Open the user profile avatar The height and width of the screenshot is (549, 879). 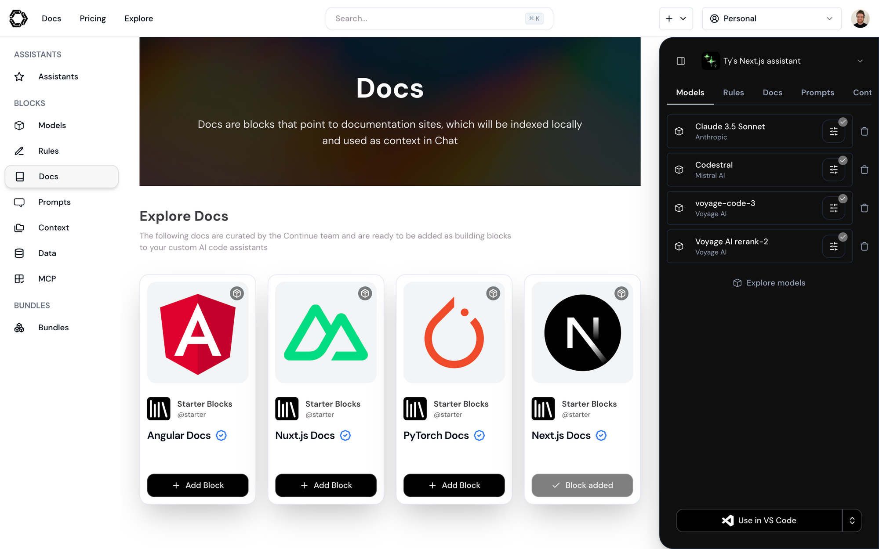click(860, 18)
